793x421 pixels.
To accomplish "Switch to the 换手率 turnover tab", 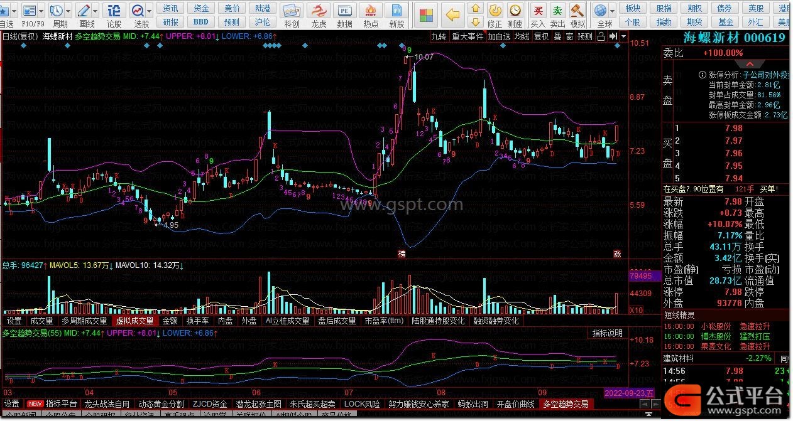I will [197, 321].
